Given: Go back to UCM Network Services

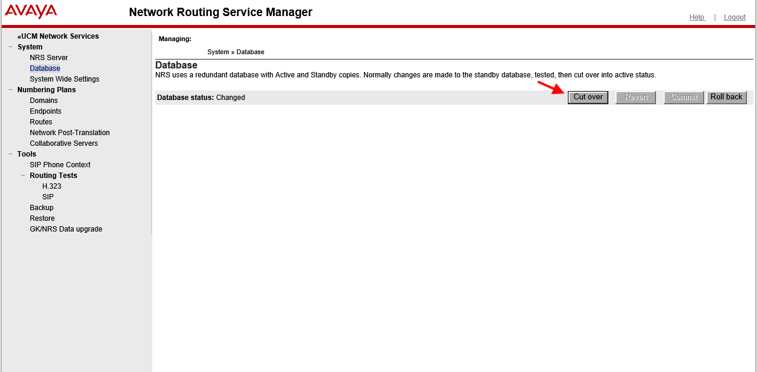Looking at the screenshot, I should 58,36.
